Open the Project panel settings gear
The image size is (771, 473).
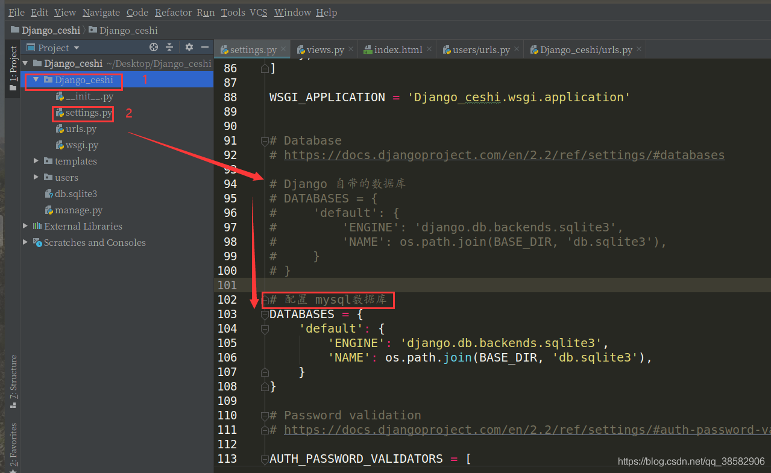[x=189, y=47]
